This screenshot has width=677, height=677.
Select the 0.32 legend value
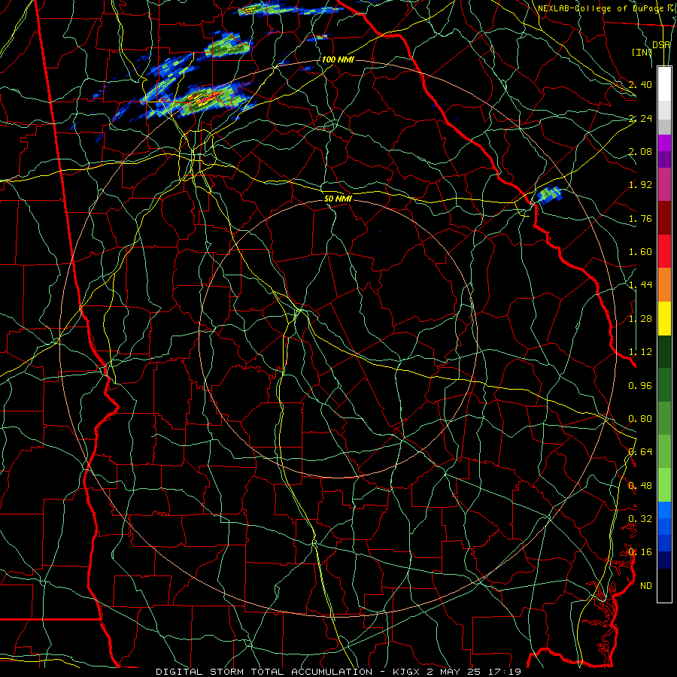click(640, 519)
